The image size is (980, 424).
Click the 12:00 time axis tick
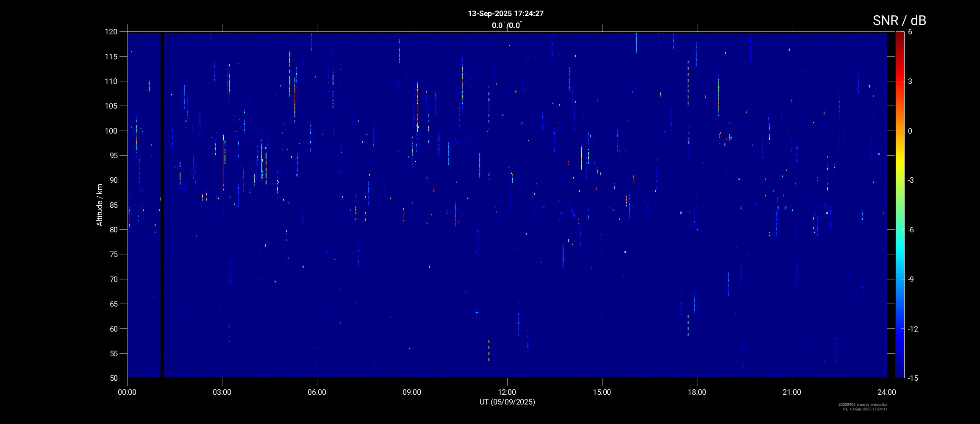pyautogui.click(x=507, y=392)
